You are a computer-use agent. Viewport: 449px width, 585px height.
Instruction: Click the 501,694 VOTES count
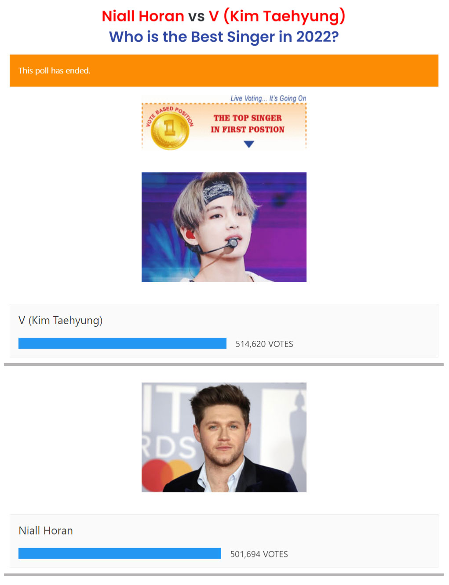(x=259, y=554)
